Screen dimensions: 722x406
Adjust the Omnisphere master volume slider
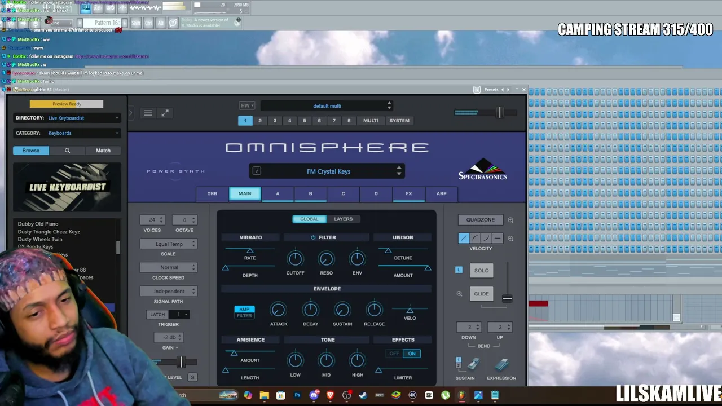tap(499, 113)
